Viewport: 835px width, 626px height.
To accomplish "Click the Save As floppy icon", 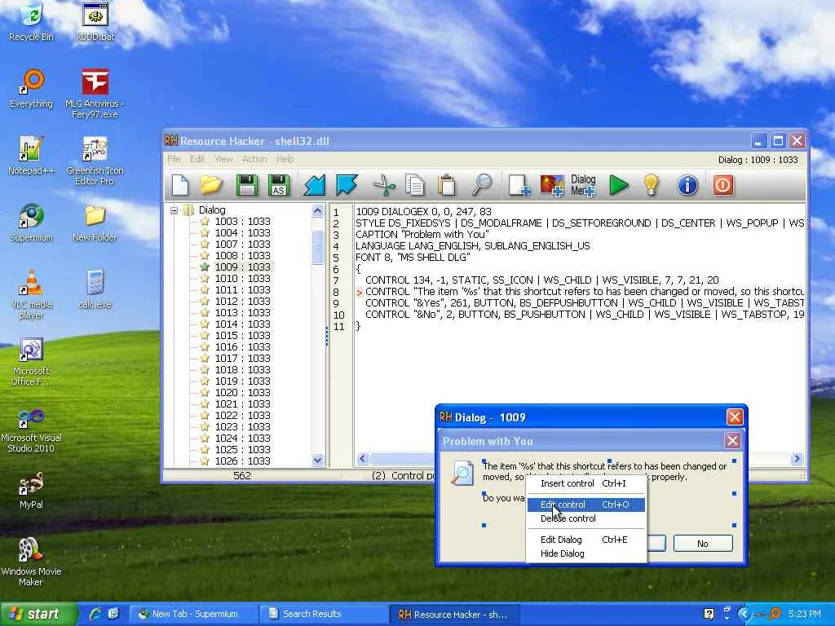I will [279, 186].
